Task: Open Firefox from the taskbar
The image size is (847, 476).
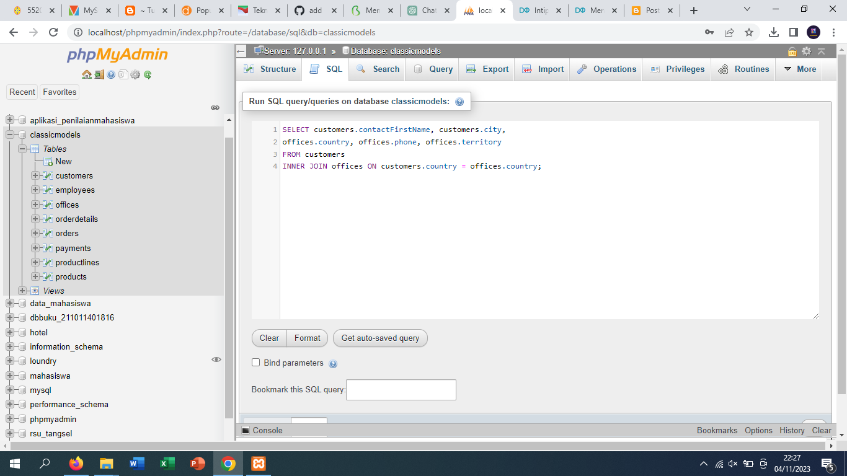Action: tap(76, 464)
